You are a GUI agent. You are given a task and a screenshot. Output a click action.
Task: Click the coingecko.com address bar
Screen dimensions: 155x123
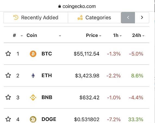click(77, 6)
